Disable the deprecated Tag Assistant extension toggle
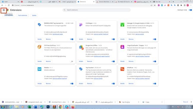This screenshot has height=109, width=193. click(72, 39)
